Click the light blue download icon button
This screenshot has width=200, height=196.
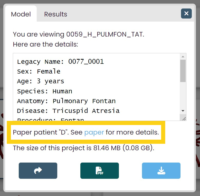161,171
